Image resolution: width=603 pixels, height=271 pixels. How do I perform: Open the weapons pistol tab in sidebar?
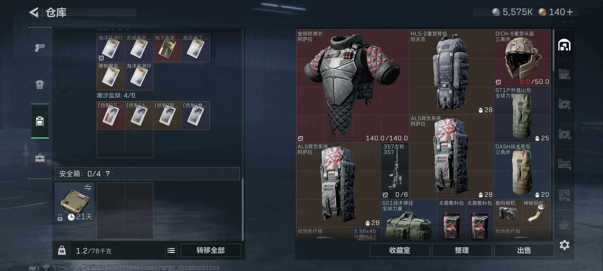click(x=40, y=47)
